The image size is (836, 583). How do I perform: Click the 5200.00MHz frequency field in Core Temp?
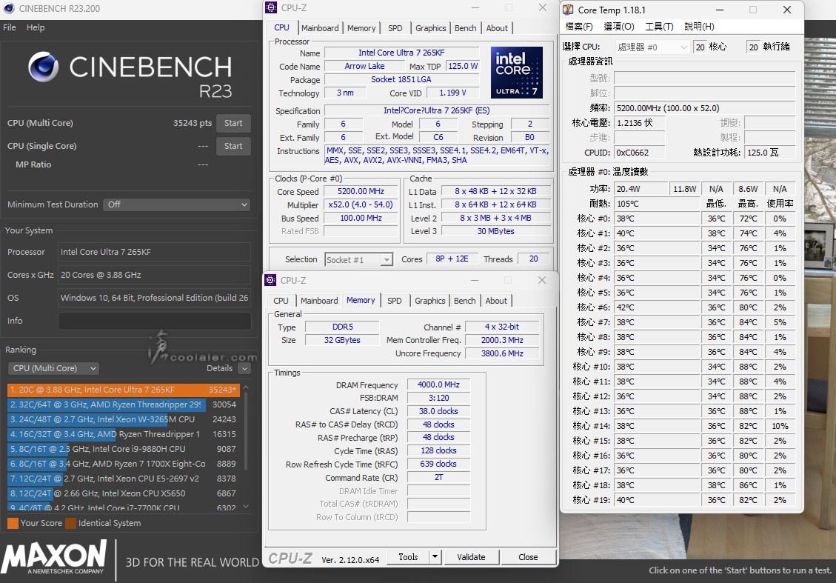[x=704, y=108]
